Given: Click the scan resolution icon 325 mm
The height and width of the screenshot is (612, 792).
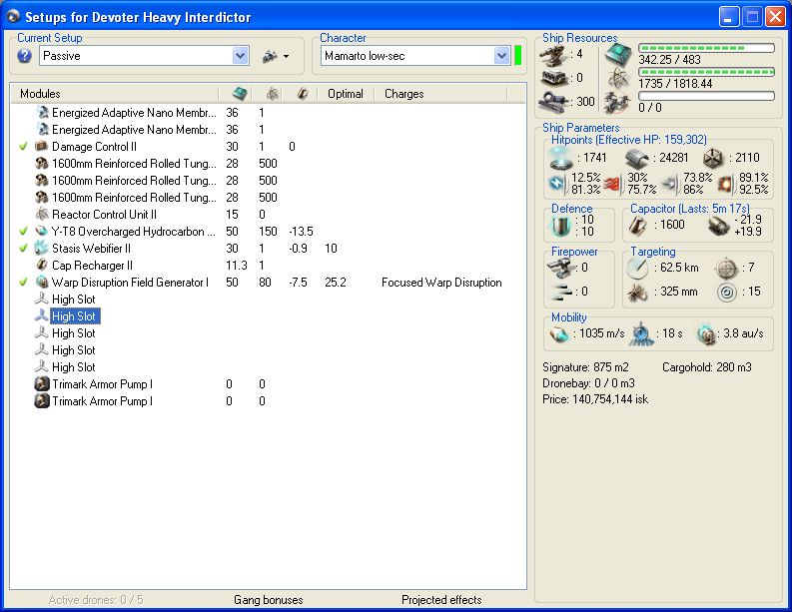Looking at the screenshot, I should (637, 292).
